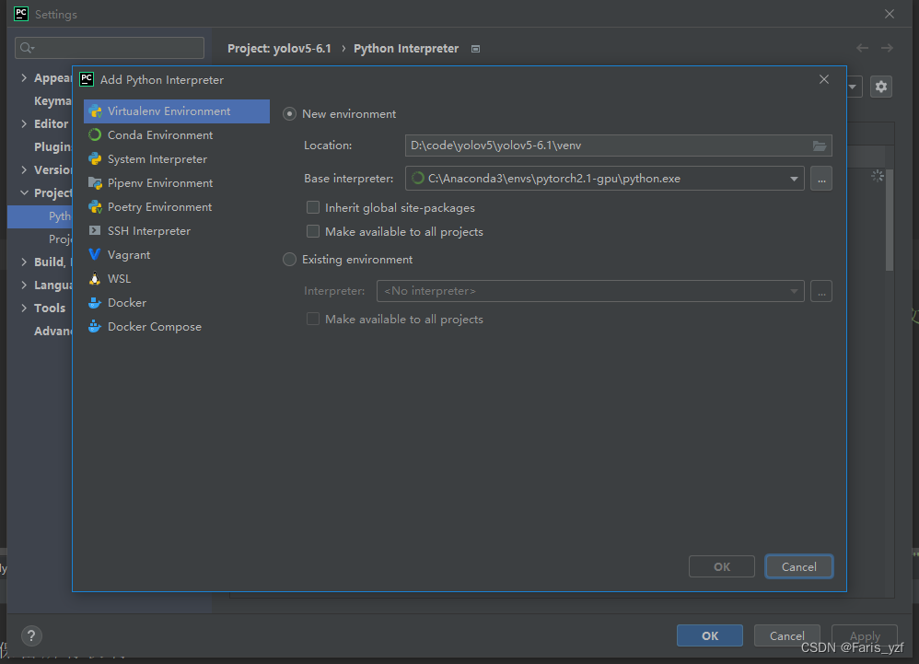Check Make available to all projects under New environment
Screen dimensions: 919x664
pyautogui.click(x=313, y=231)
